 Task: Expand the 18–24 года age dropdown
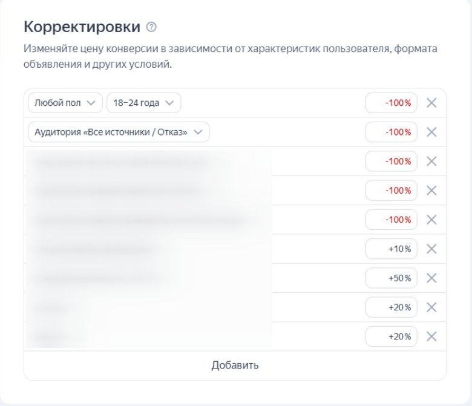(143, 103)
